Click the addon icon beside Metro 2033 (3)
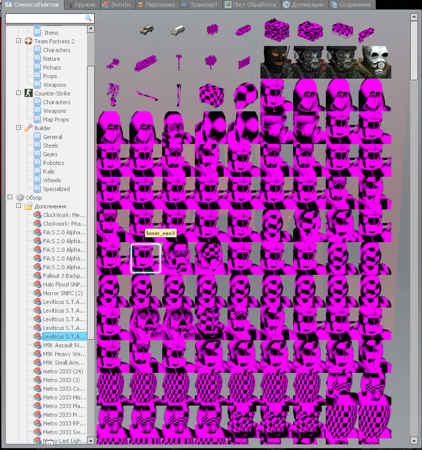422x450 pixels. point(37,380)
